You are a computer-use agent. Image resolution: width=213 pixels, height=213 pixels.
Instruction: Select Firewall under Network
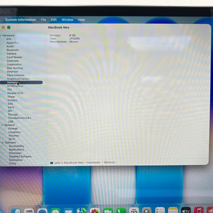[x=13, y=129]
